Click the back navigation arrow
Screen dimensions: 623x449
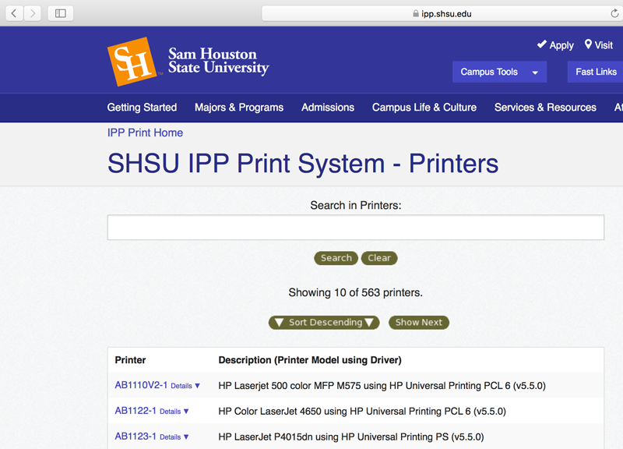click(x=13, y=12)
